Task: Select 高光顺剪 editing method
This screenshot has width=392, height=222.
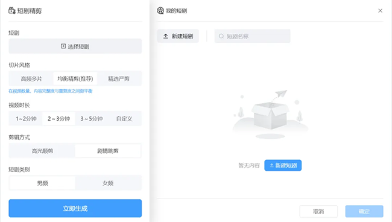Action: click(x=42, y=151)
